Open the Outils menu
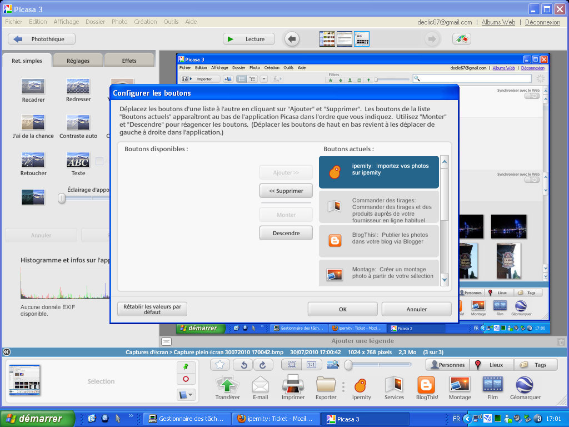 click(x=171, y=22)
